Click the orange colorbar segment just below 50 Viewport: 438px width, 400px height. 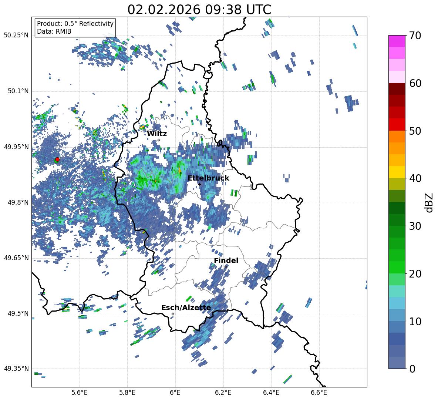(397, 137)
